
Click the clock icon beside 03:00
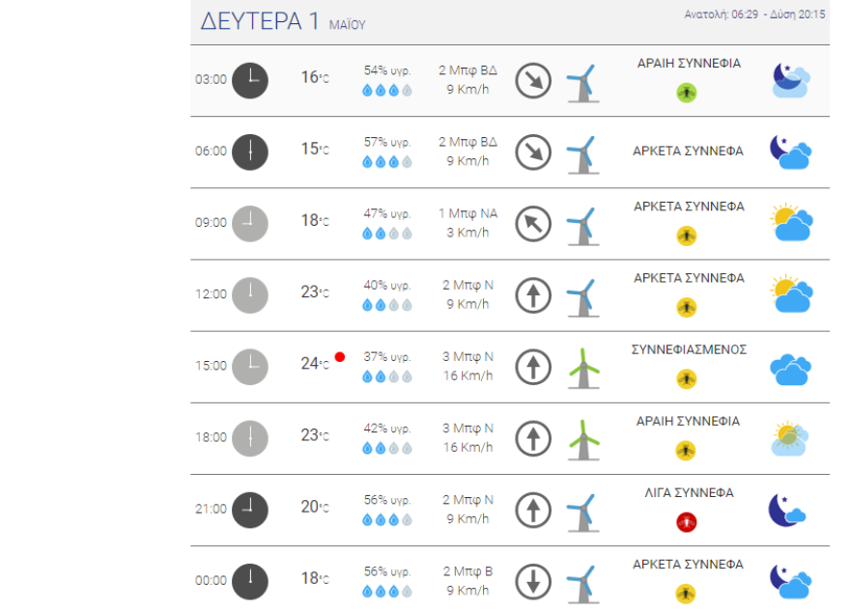(250, 80)
